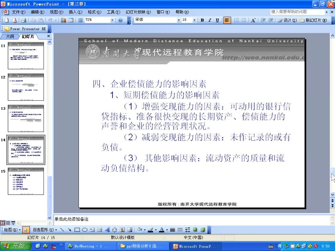Insert a chart using the toolbar icon
Screen dimensions: 335x251
coord(63,20)
